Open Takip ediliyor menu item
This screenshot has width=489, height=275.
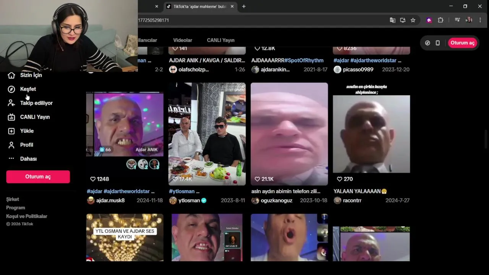point(36,103)
